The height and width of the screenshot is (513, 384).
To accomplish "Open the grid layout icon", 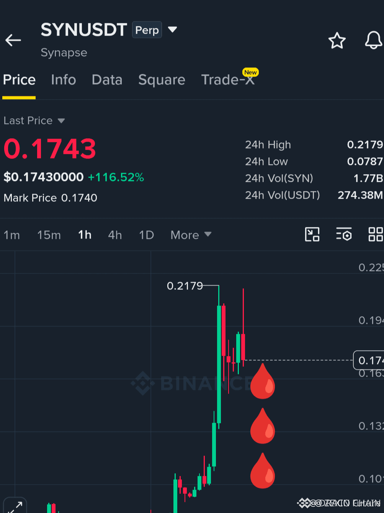I will click(x=376, y=234).
